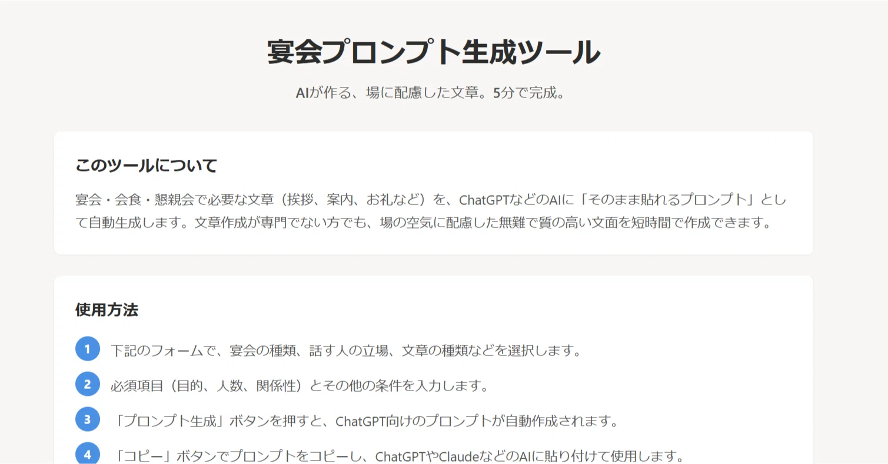
Task: Click the step text 必須項目（目的、人数、関係性）
Action: [300, 386]
